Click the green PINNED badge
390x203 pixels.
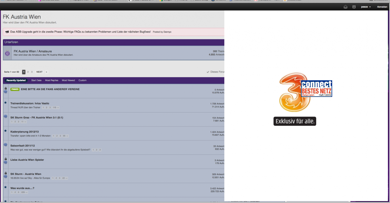15,89
